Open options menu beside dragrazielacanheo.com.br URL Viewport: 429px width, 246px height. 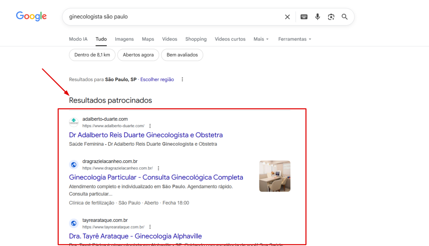click(158, 168)
